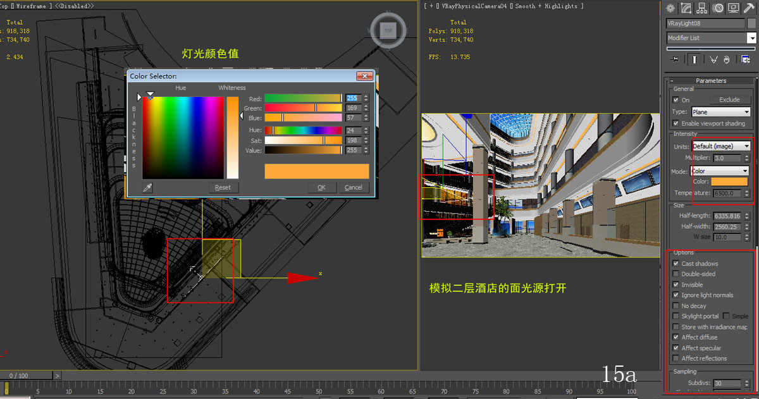Toggle Affect specular checkbox
759x399 pixels.
(x=676, y=348)
